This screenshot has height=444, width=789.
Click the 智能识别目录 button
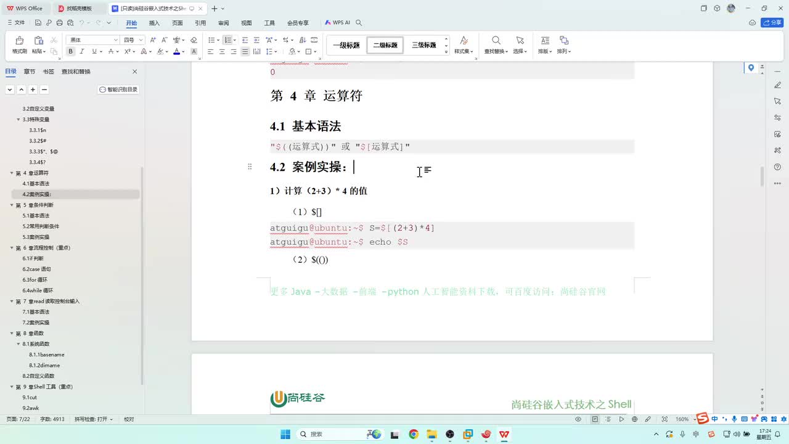point(118,89)
